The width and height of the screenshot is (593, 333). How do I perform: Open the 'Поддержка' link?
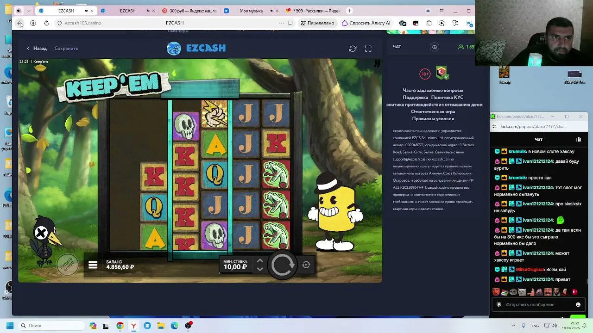(x=415, y=98)
